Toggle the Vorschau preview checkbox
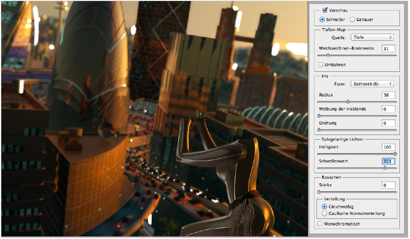The height and width of the screenshot is (239, 410). 325,10
